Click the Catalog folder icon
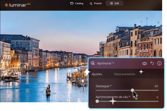 click(x=72, y=3)
